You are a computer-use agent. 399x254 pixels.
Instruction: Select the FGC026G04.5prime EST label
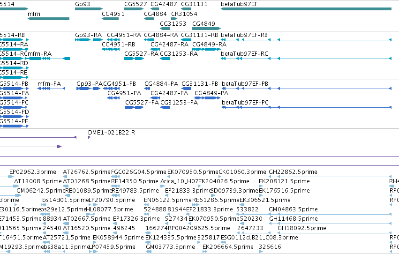[139, 172]
